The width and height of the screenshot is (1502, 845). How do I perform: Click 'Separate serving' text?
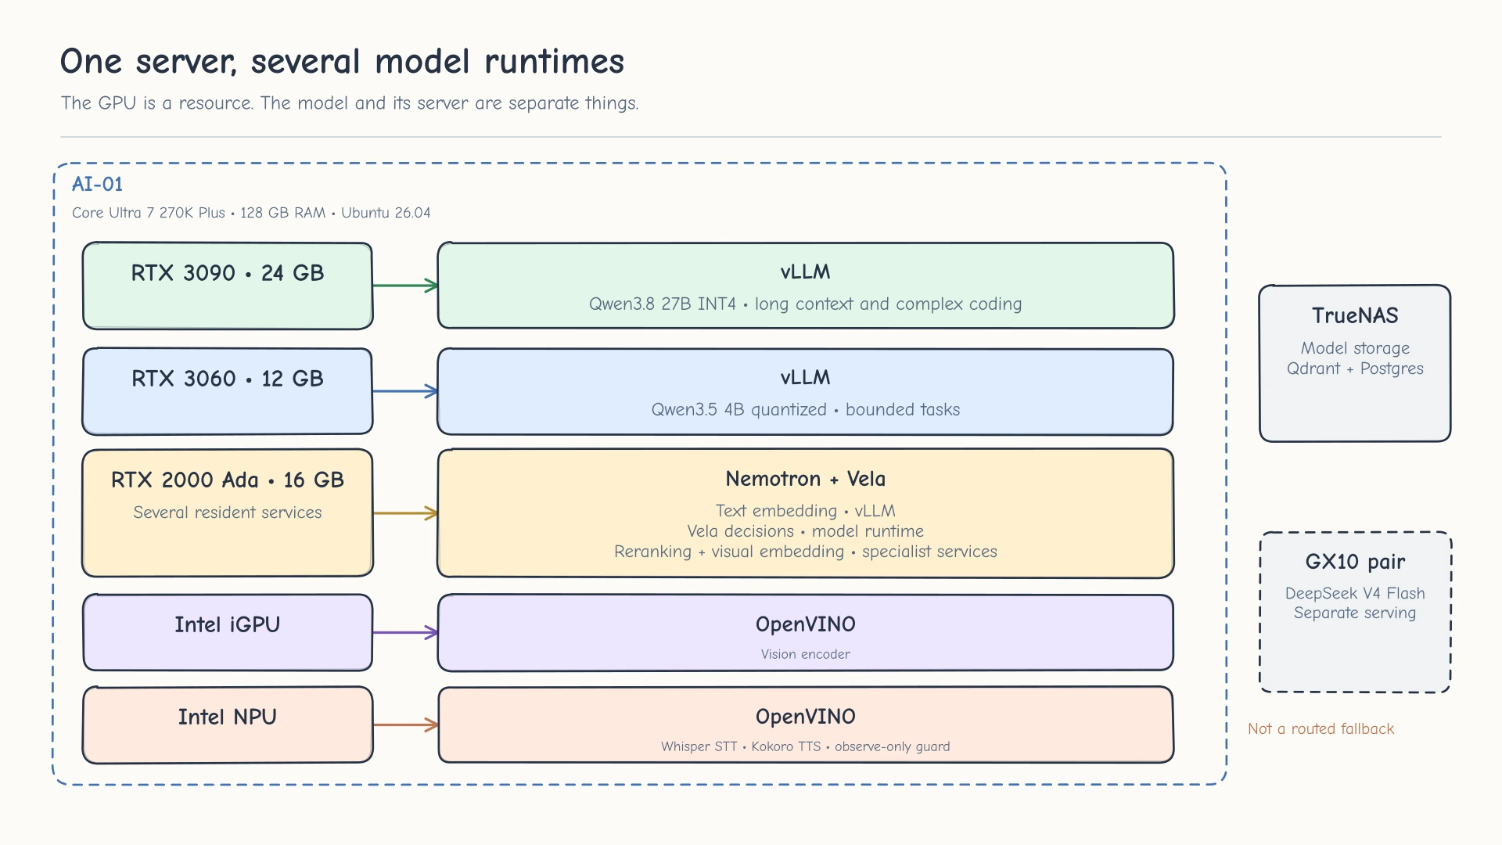(x=1355, y=613)
